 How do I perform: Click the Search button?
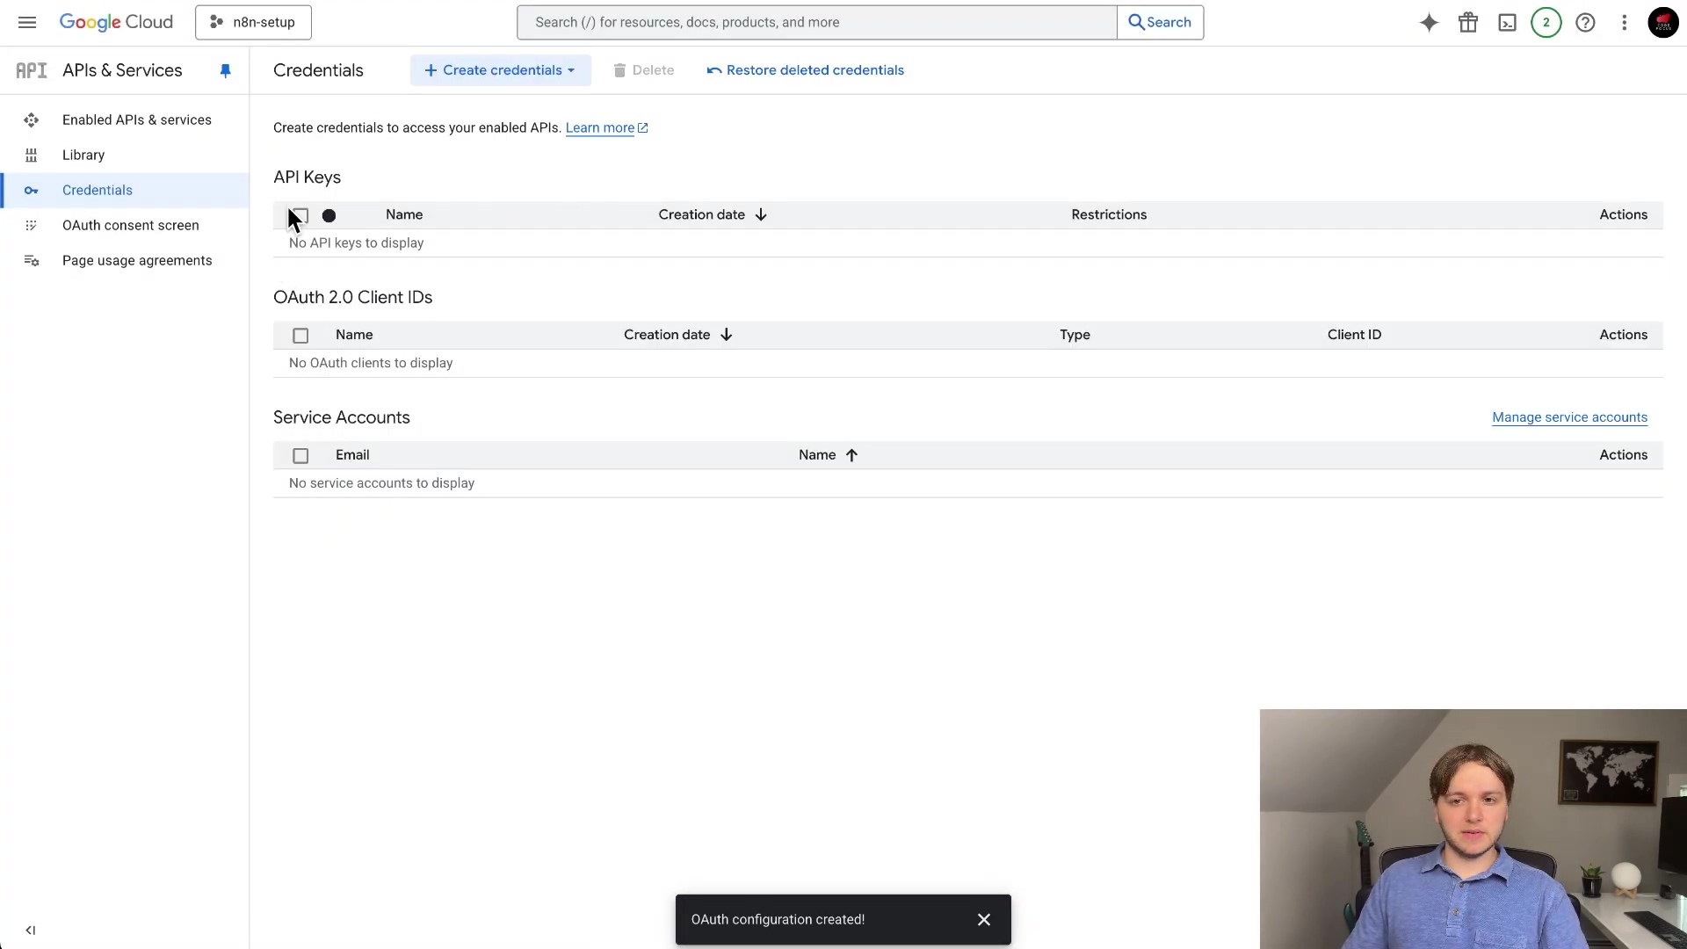coord(1160,22)
